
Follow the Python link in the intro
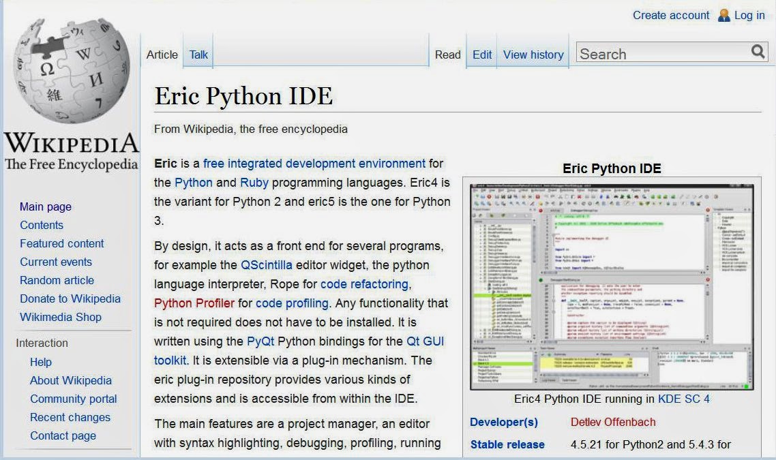coord(194,183)
